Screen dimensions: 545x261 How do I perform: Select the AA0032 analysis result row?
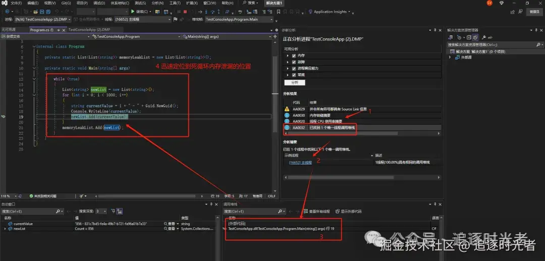(x=362, y=128)
